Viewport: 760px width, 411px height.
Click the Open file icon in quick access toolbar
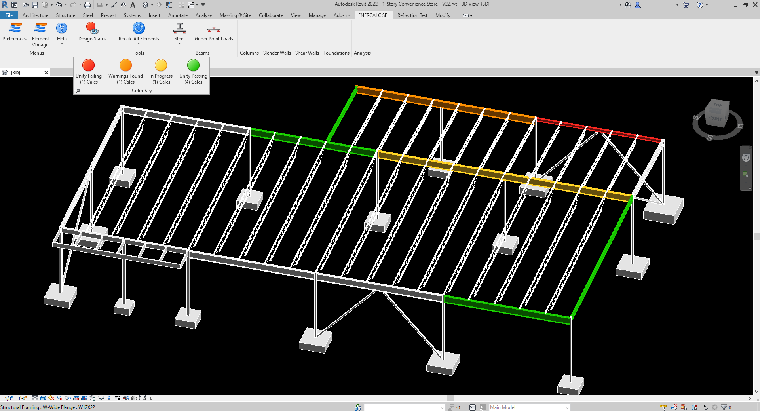tap(25, 5)
